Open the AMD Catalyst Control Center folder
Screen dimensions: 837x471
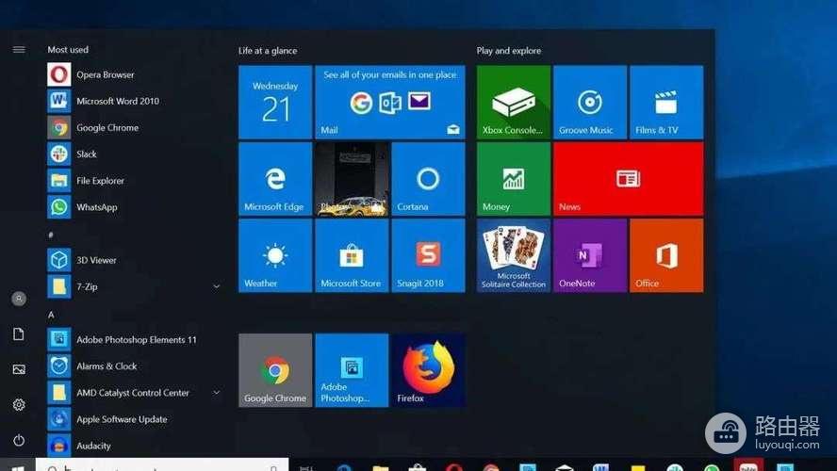point(134,393)
